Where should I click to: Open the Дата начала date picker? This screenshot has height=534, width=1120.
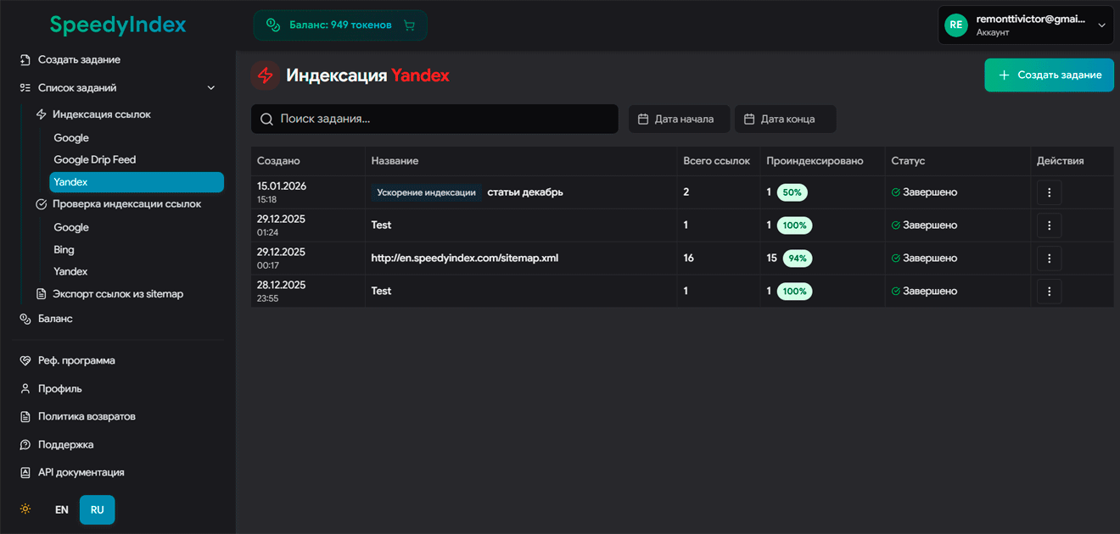[678, 120]
